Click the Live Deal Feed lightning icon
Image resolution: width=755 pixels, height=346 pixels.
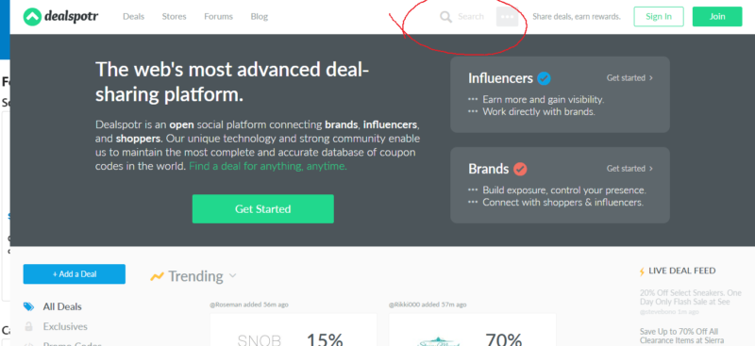click(x=642, y=271)
